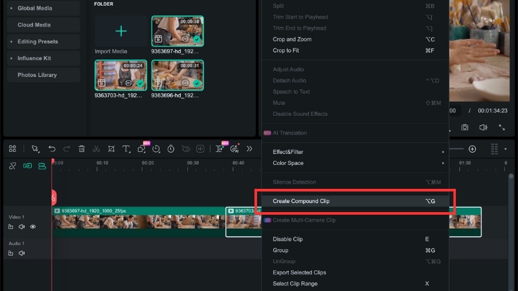Click the preview volume speaker icon
518x291 pixels.
click(x=483, y=127)
